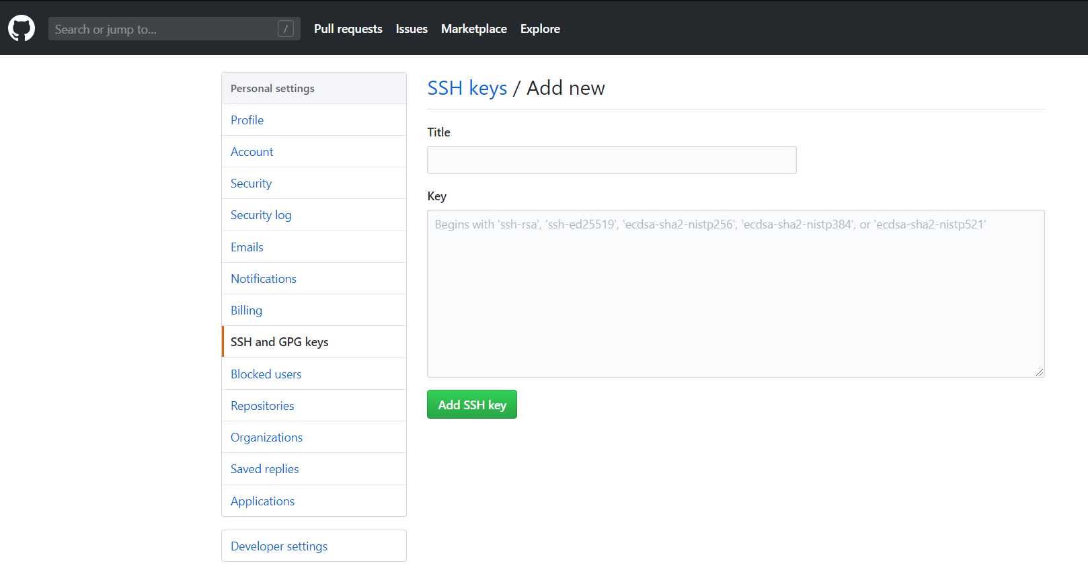
Task: Open Explore in top navigation
Action: (x=540, y=29)
